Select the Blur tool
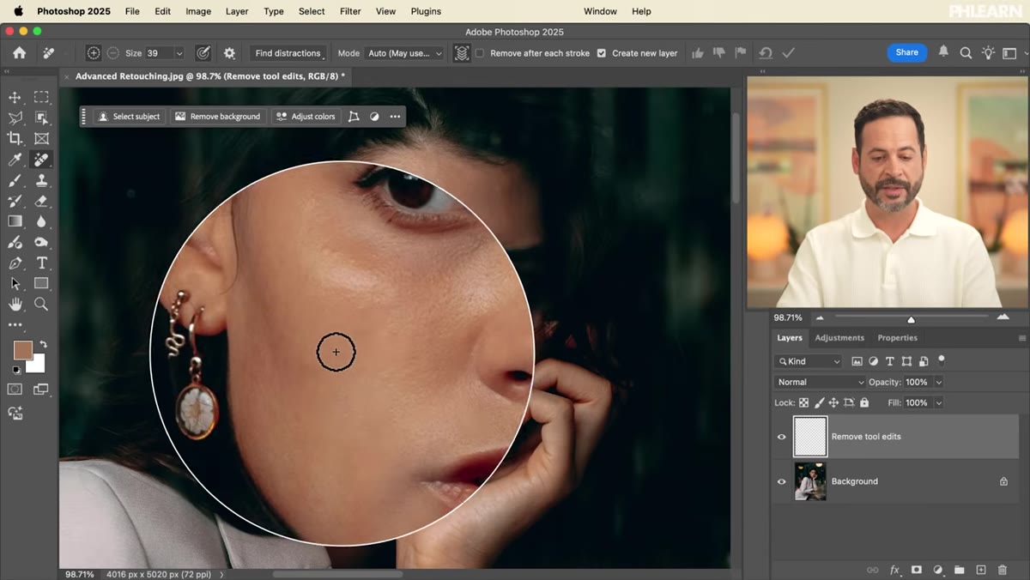 41,221
